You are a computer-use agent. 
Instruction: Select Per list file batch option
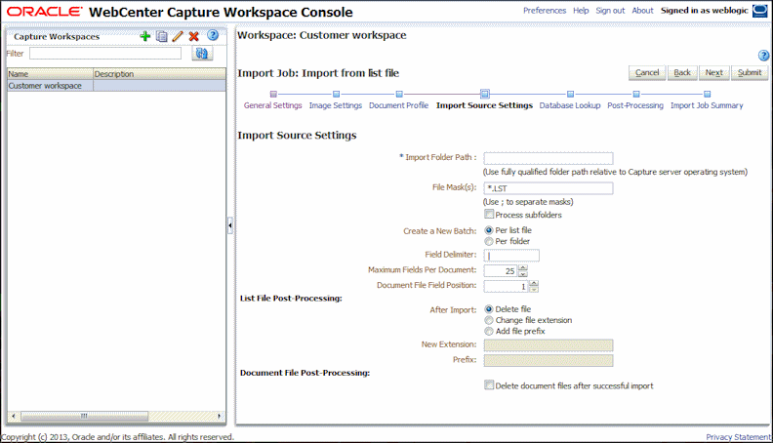click(x=489, y=230)
